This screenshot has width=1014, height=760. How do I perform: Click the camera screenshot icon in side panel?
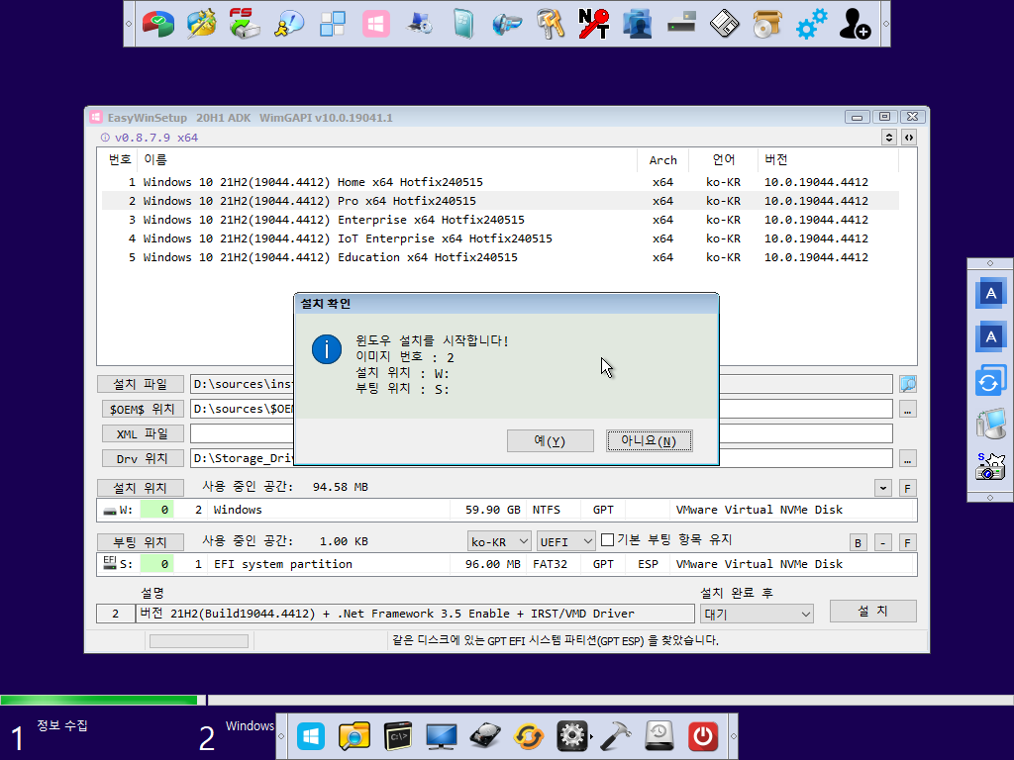(x=990, y=466)
